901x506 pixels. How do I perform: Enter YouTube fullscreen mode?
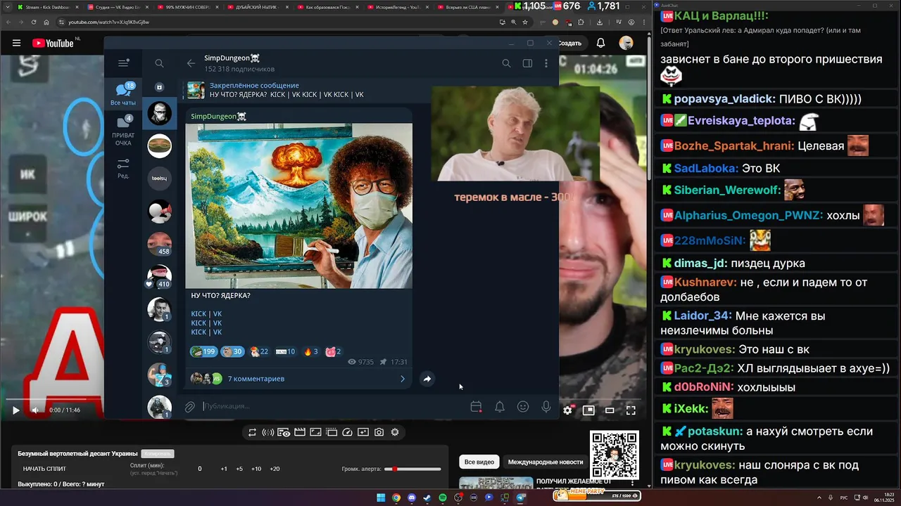[x=631, y=410]
